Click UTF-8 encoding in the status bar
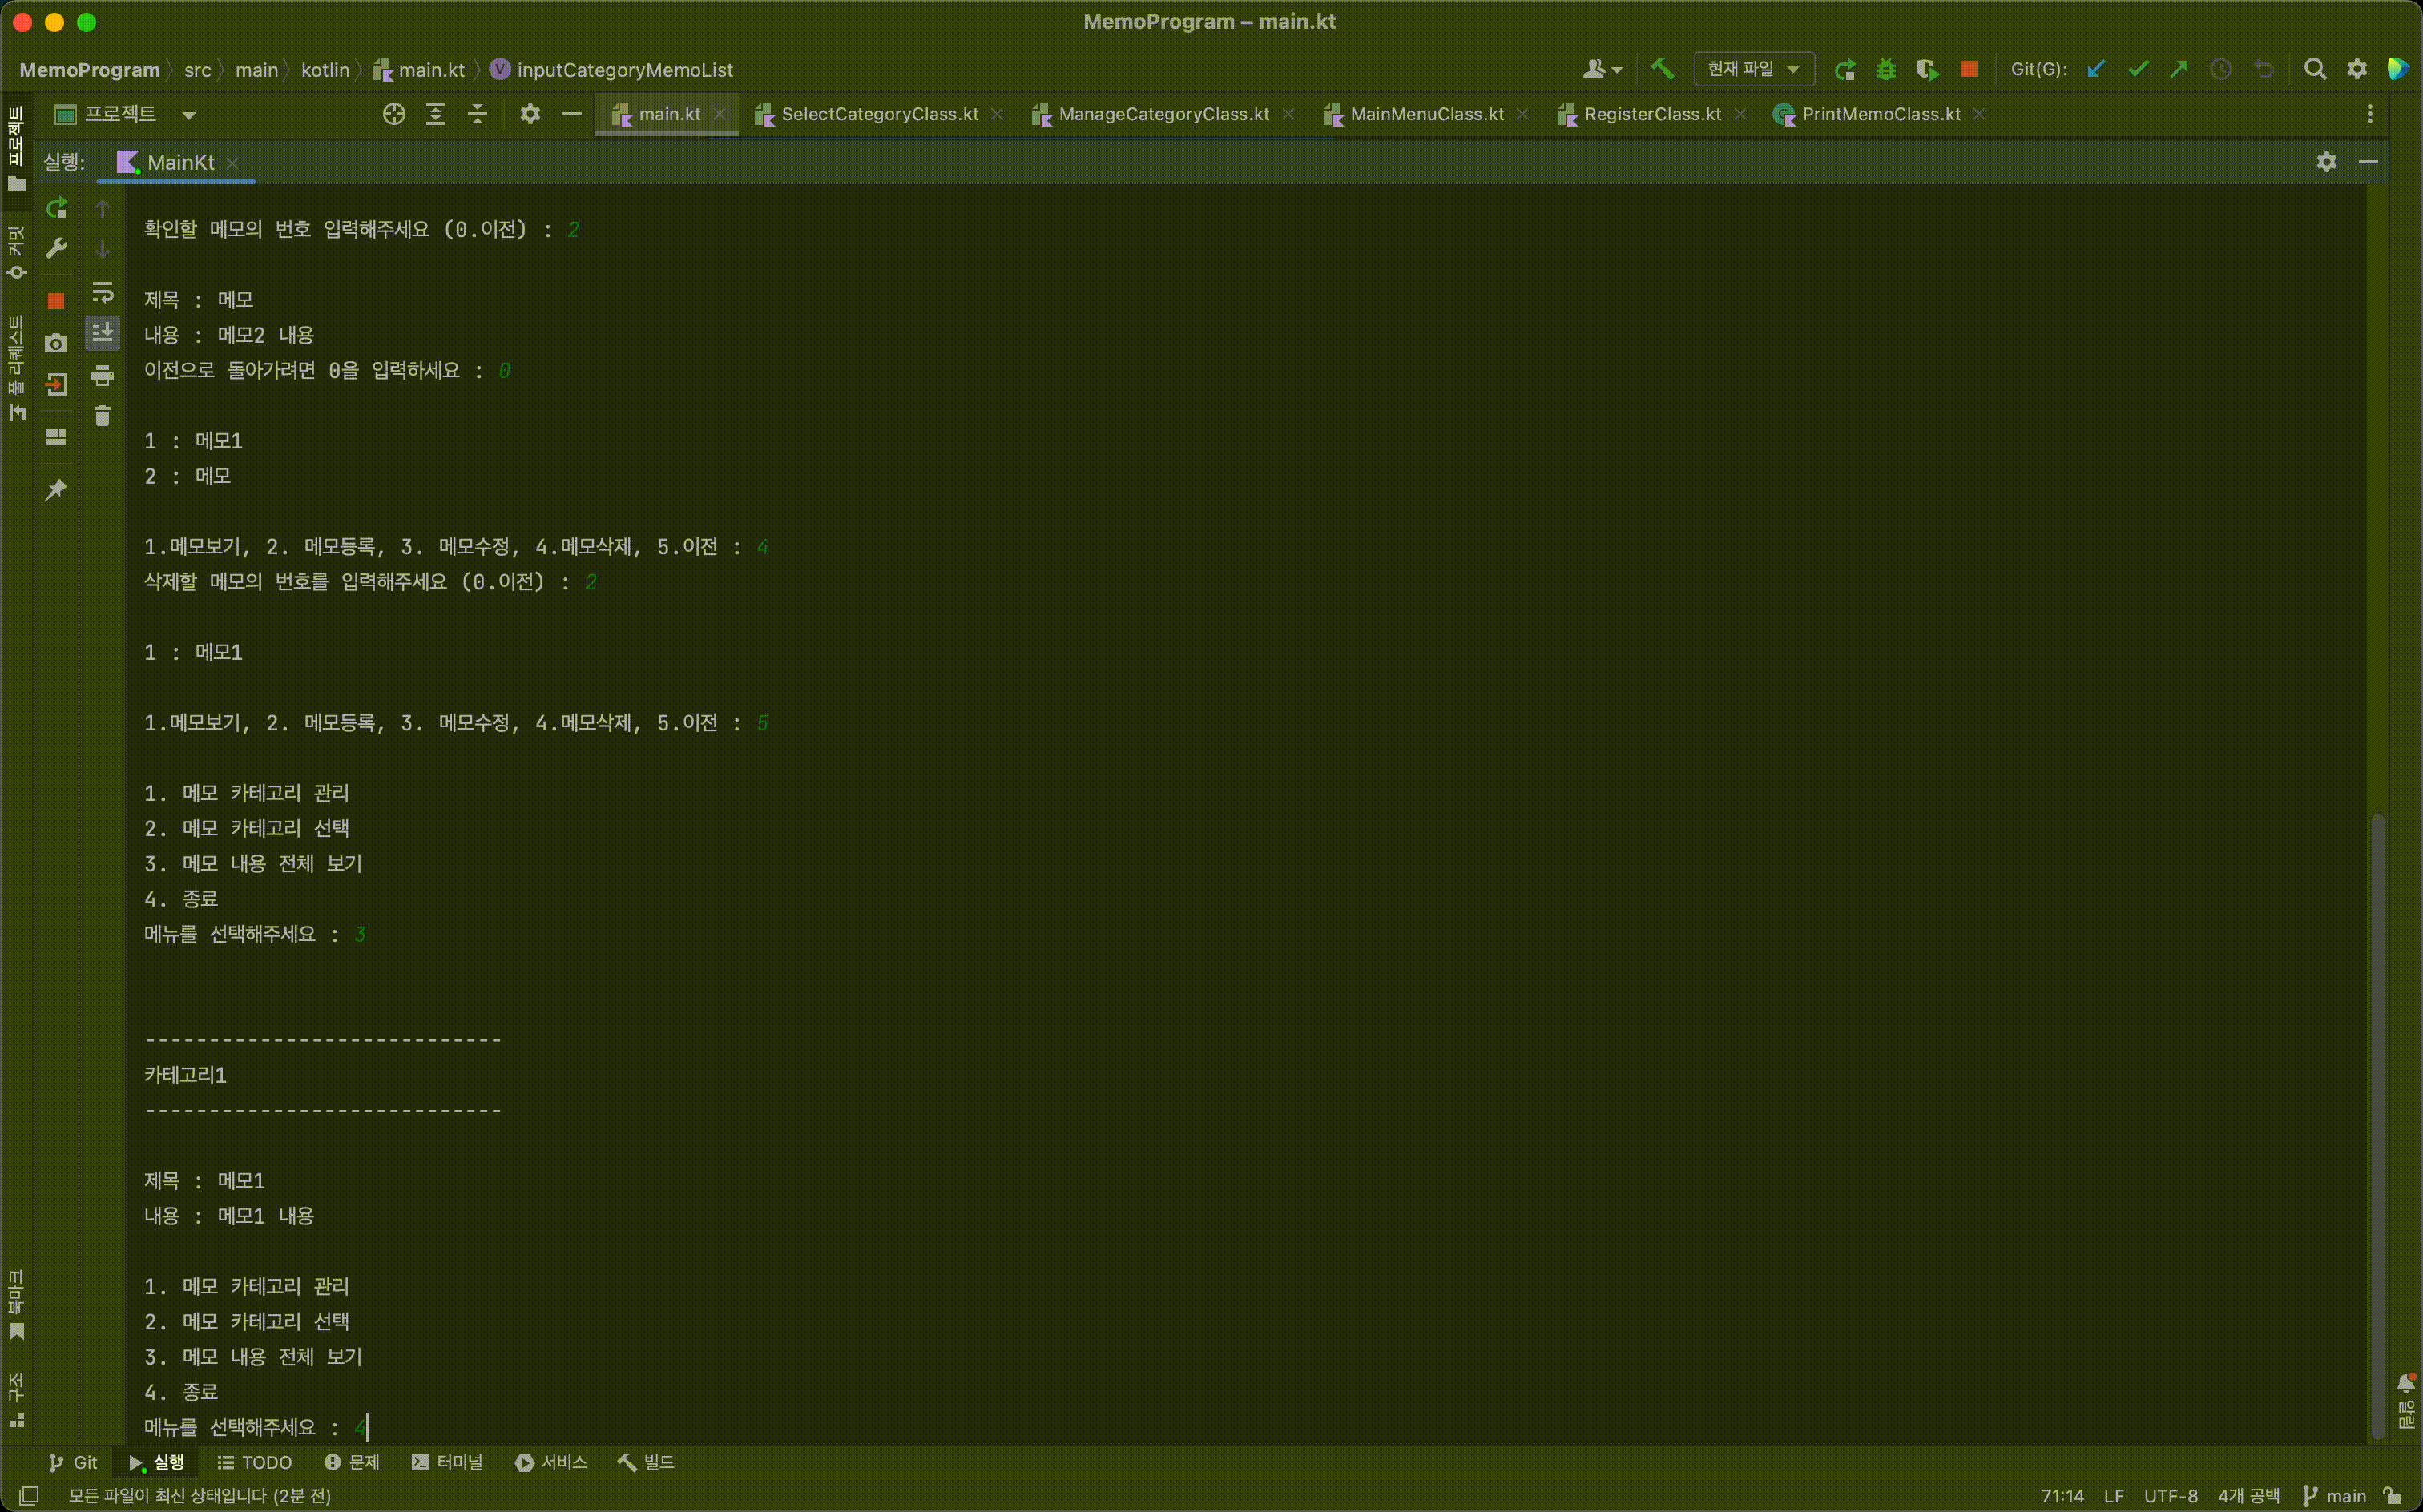 [2173, 1495]
